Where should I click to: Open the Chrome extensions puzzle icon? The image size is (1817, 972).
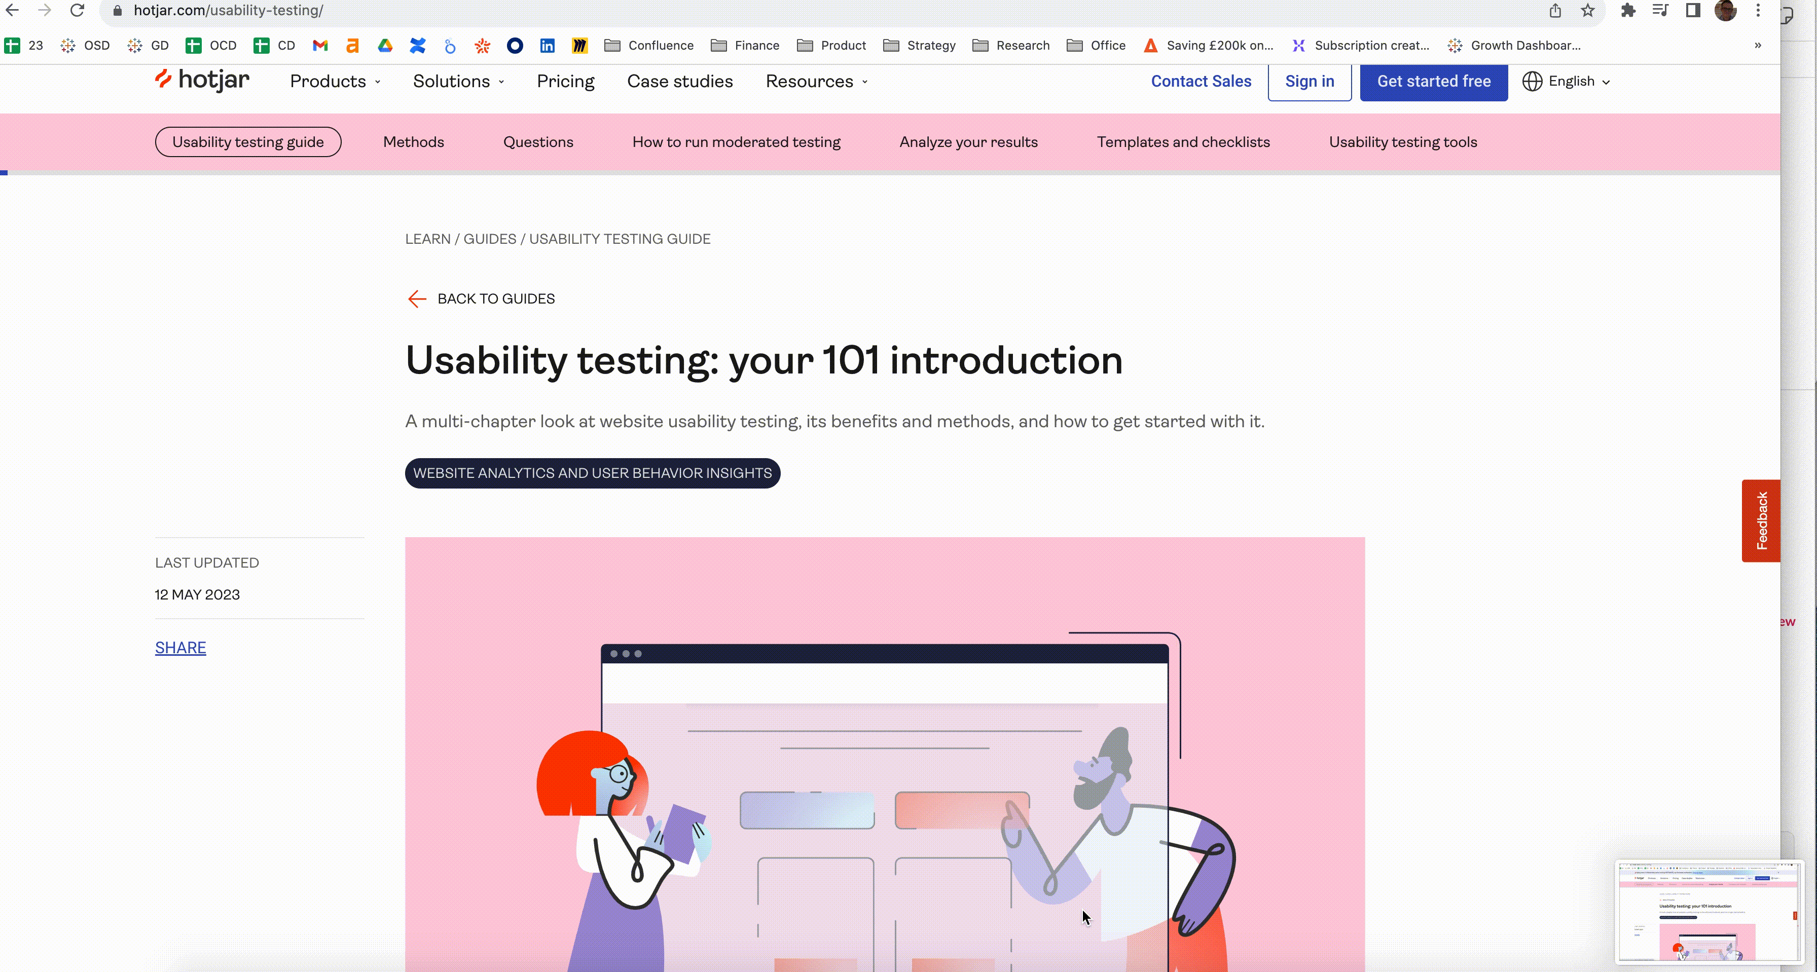[x=1628, y=11]
